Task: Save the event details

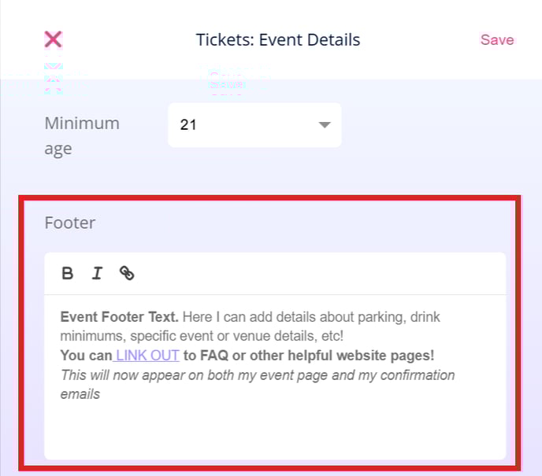Action: pos(497,39)
